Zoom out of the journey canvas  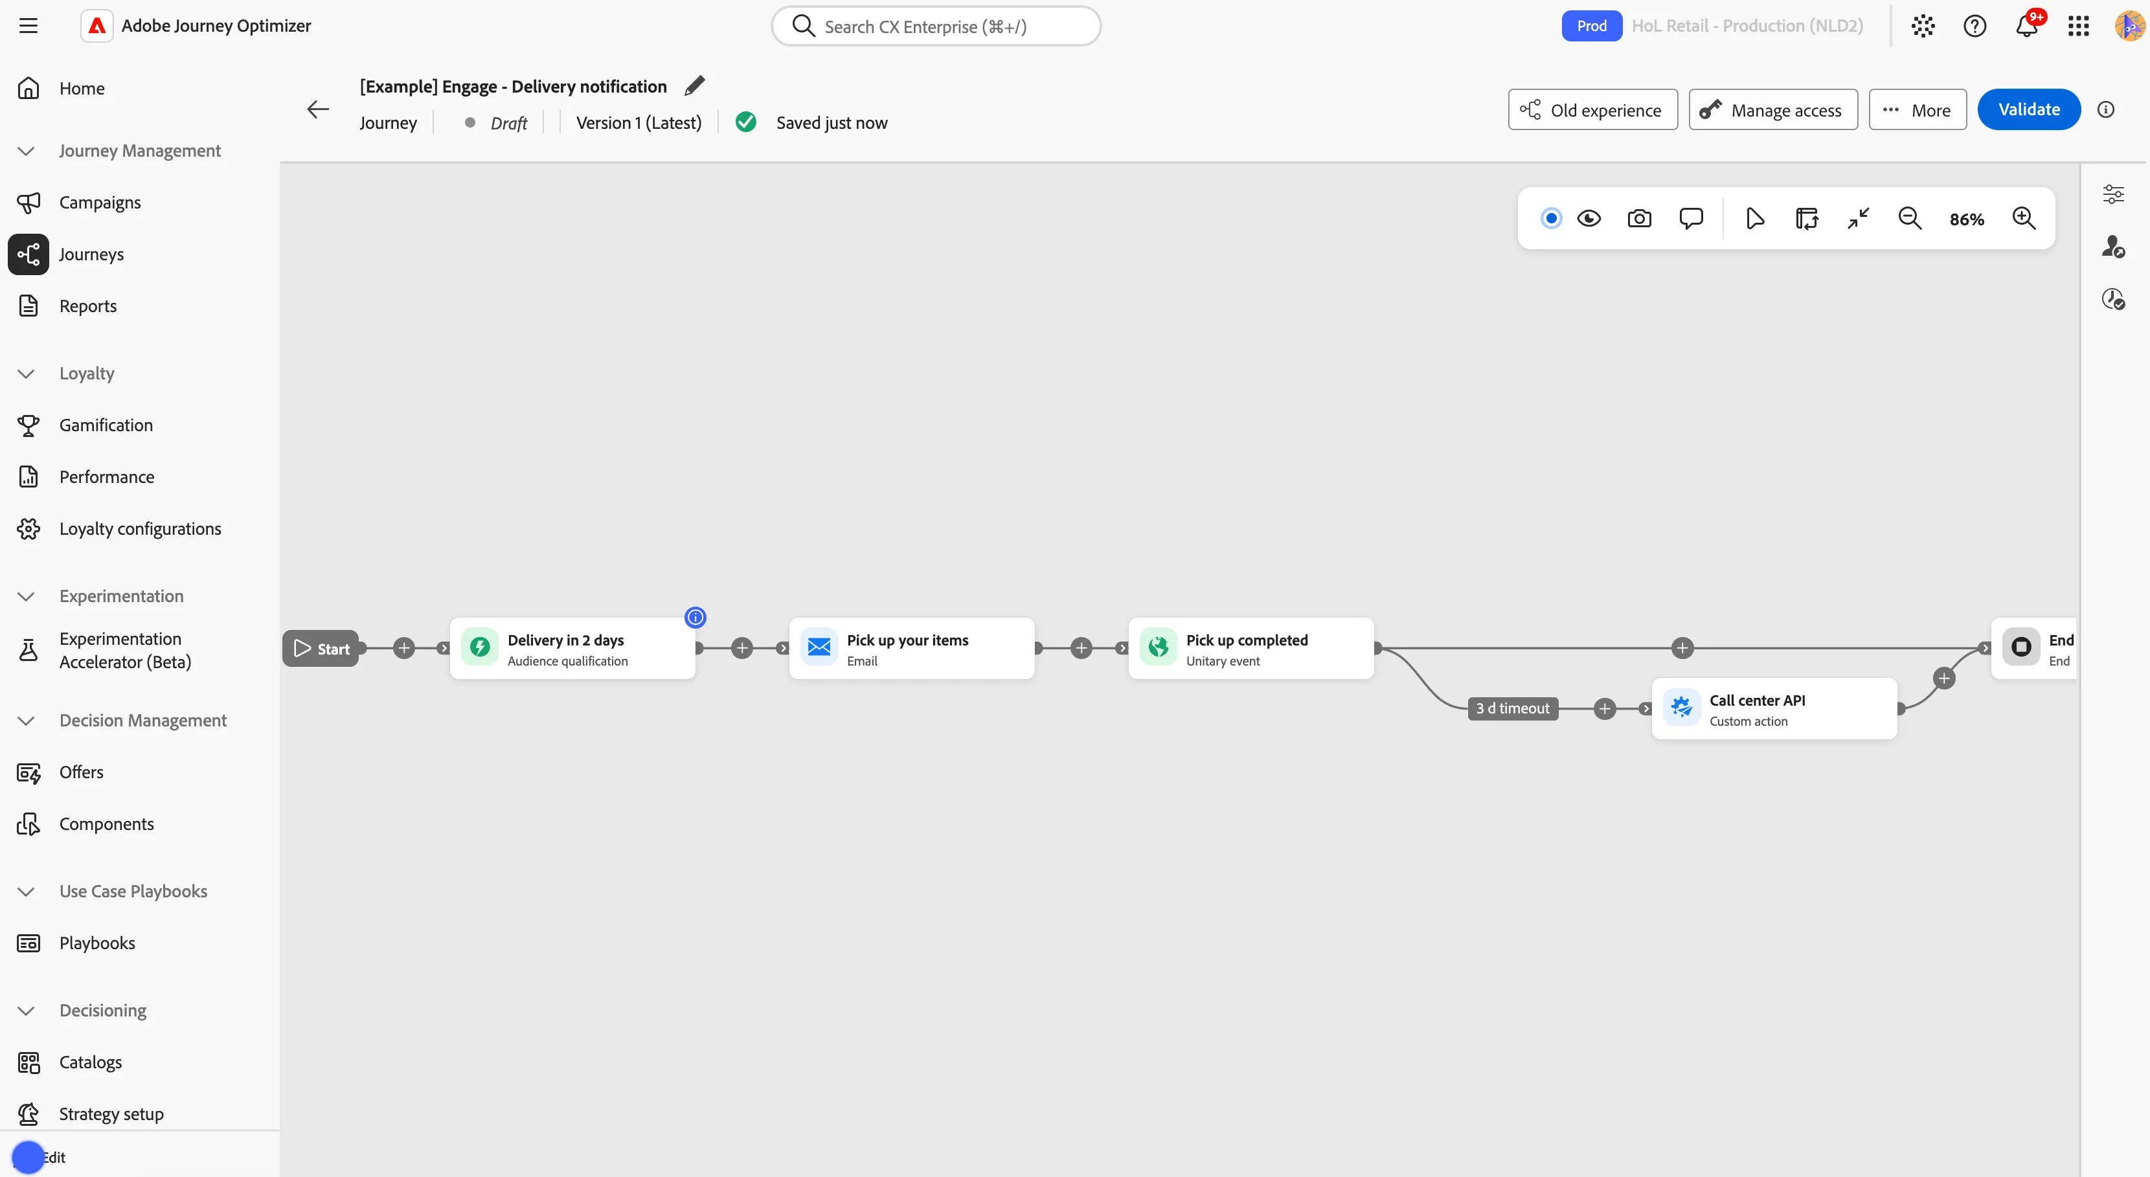point(1910,219)
